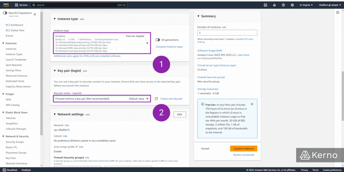Collapse the Key pair (login) section
The image size is (344, 172).
(x=55, y=71)
